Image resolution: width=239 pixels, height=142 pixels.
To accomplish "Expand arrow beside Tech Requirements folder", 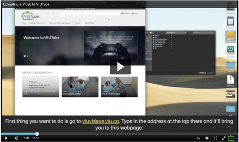I will [x=172, y=43].
